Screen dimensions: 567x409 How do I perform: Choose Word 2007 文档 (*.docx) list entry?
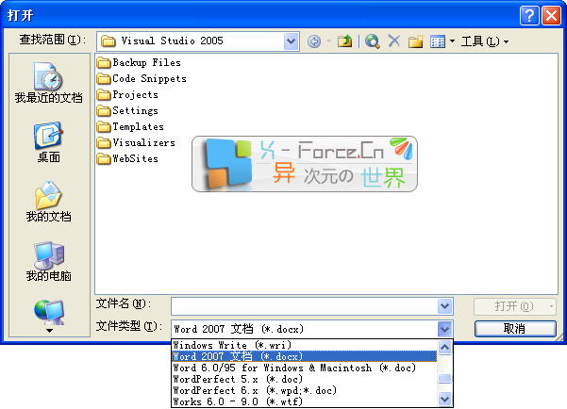(x=304, y=356)
